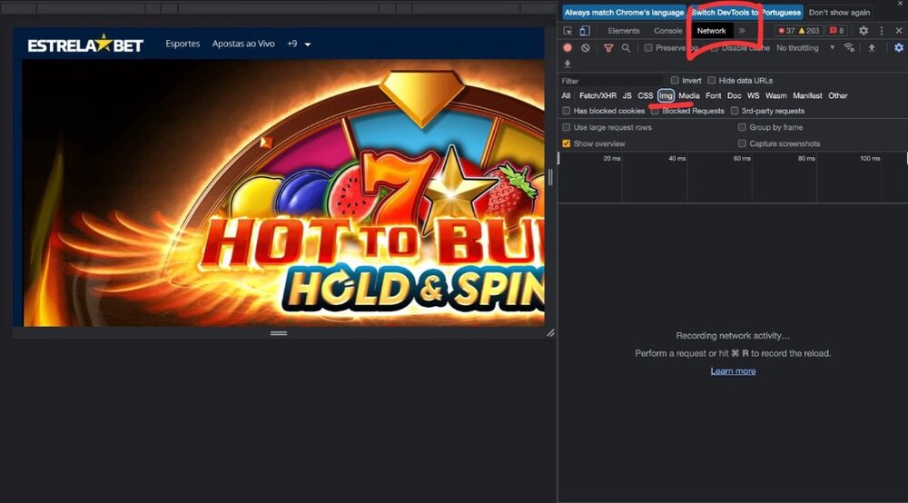This screenshot has height=503, width=908.
Task: Open the Learn more link
Action: pos(733,371)
